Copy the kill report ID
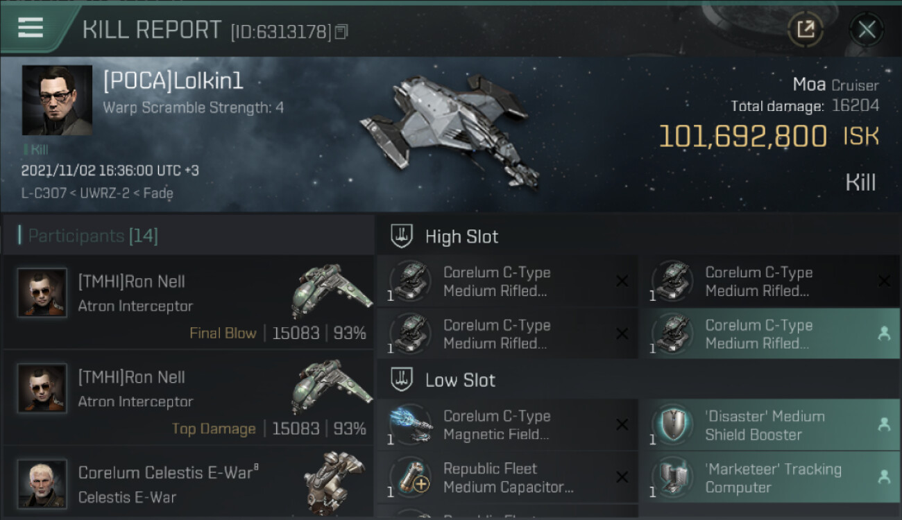902x520 pixels. coord(341,32)
